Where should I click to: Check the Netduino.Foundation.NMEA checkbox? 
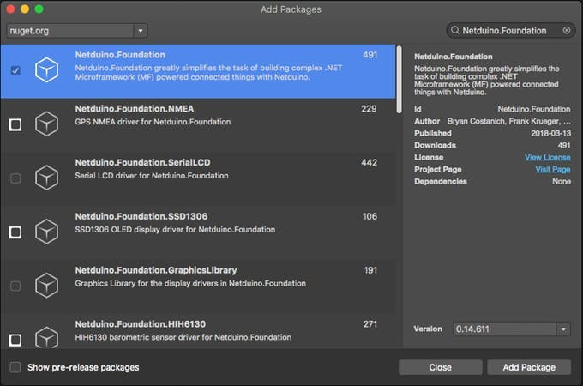15,124
